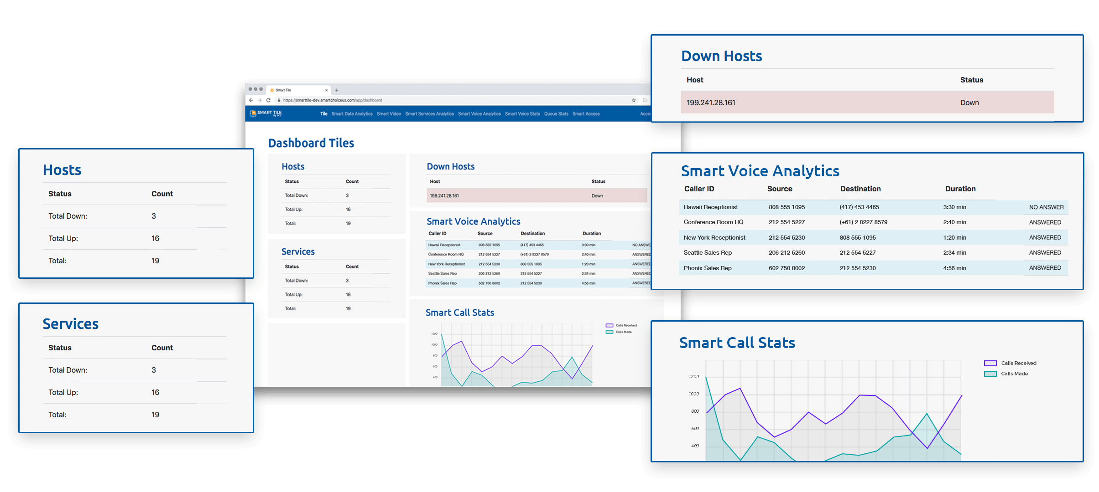Click the browser back arrow

251,100
